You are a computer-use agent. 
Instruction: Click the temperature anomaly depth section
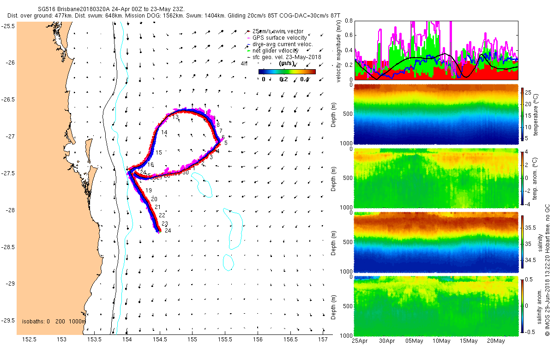click(x=436, y=178)
